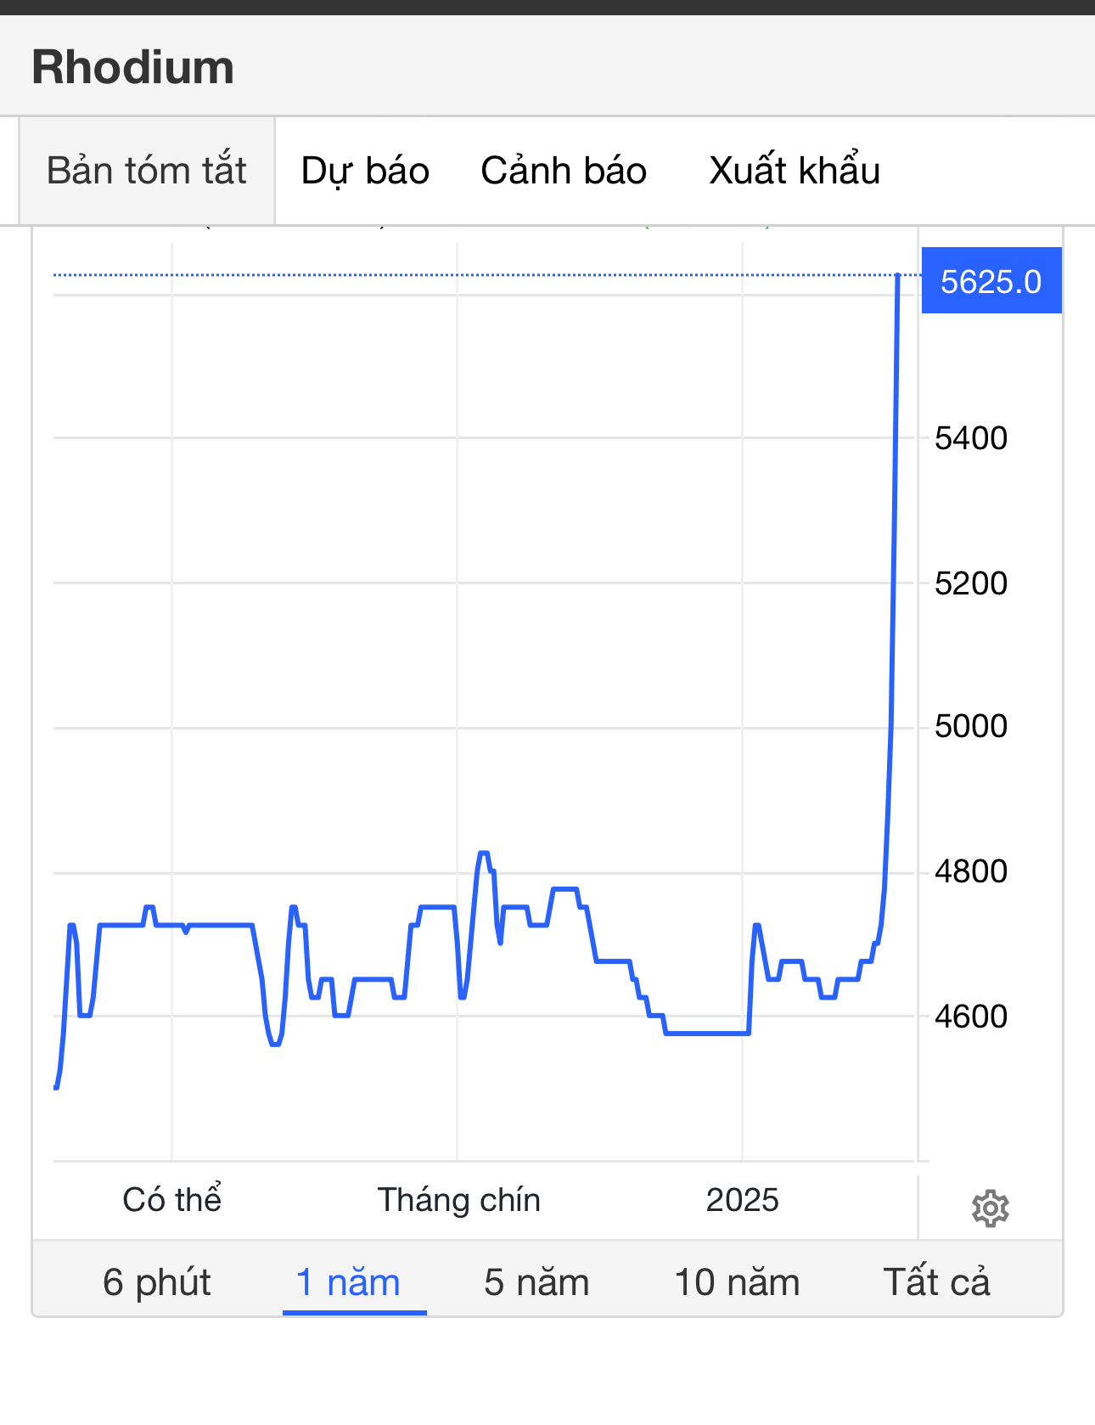Show the 10 năm price history
Image resolution: width=1095 pixels, height=1425 pixels.
point(737,1281)
